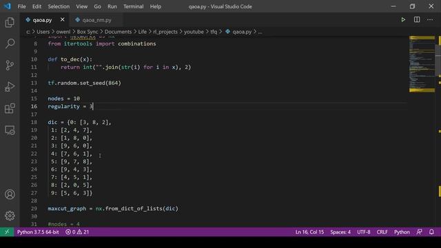Click on 'nodes = 10' text
This screenshot has height=248, width=441.
click(x=64, y=99)
